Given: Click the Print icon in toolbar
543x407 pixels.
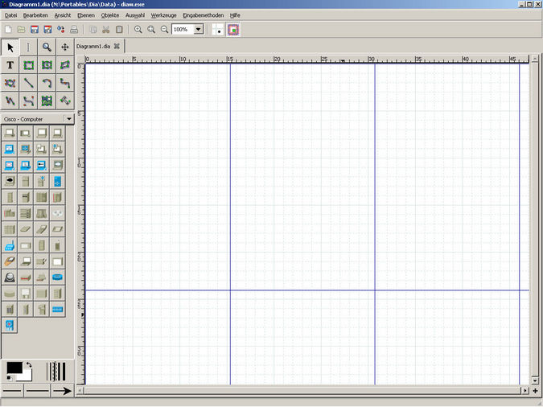Looking at the screenshot, I should pyautogui.click(x=74, y=29).
